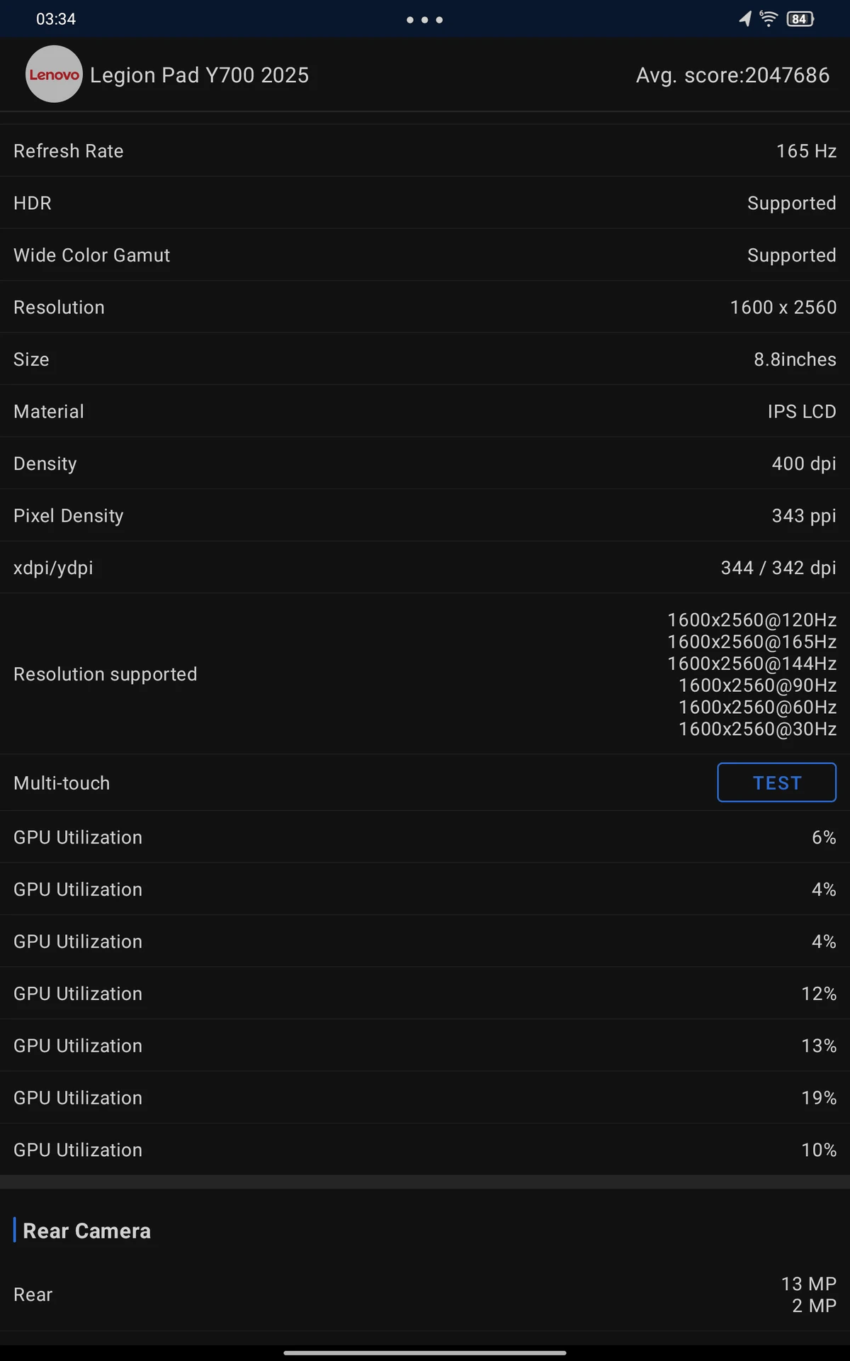Tap the GPU Utilization row showing 19%
This screenshot has height=1361, width=850.
click(425, 1097)
